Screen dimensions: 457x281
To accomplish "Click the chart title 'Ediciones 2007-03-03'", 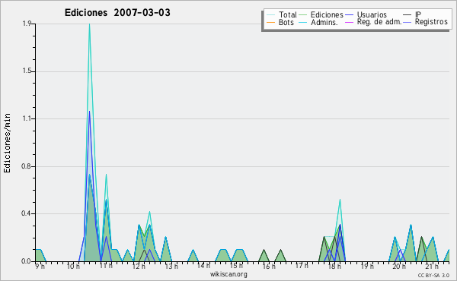I will 117,13.
